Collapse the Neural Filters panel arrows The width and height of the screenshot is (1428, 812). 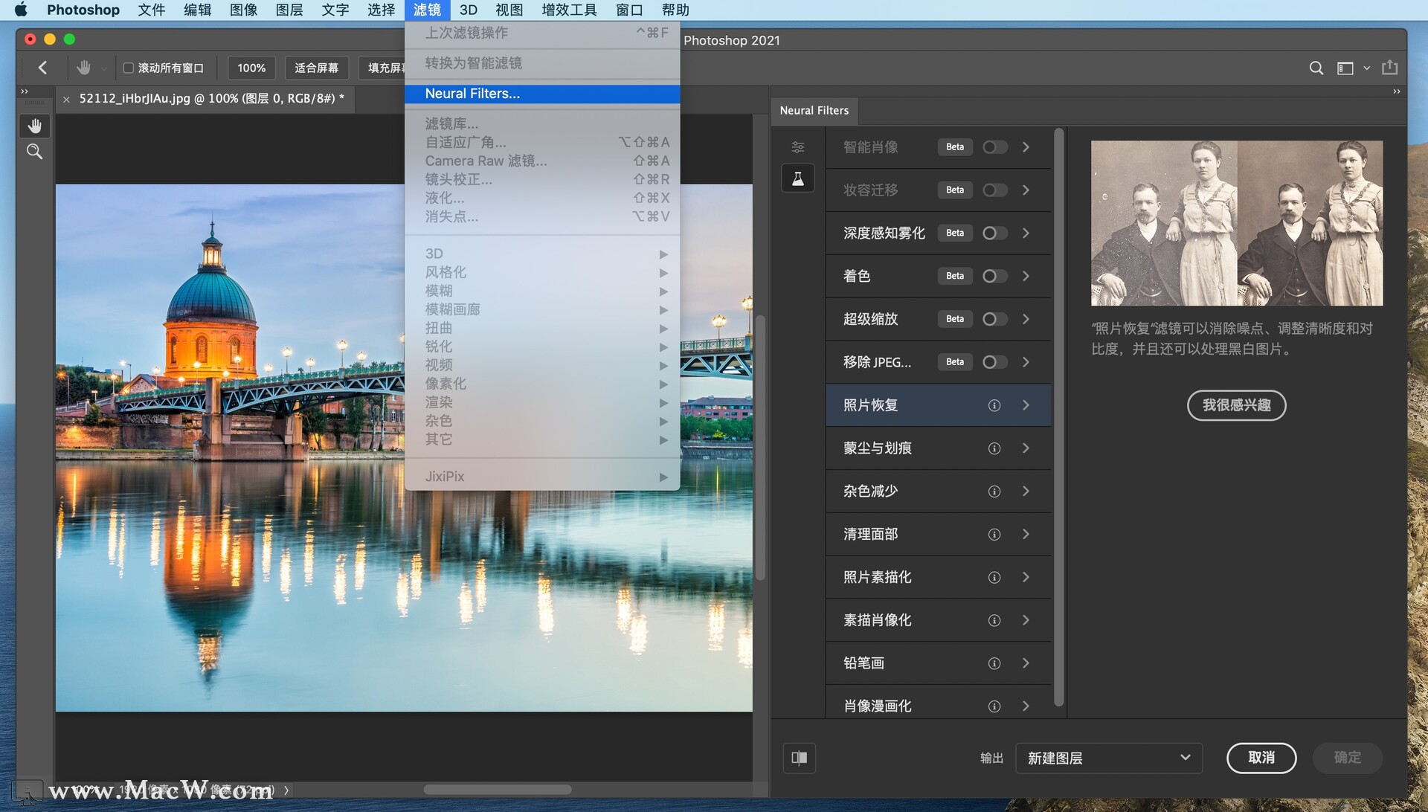click(1397, 91)
